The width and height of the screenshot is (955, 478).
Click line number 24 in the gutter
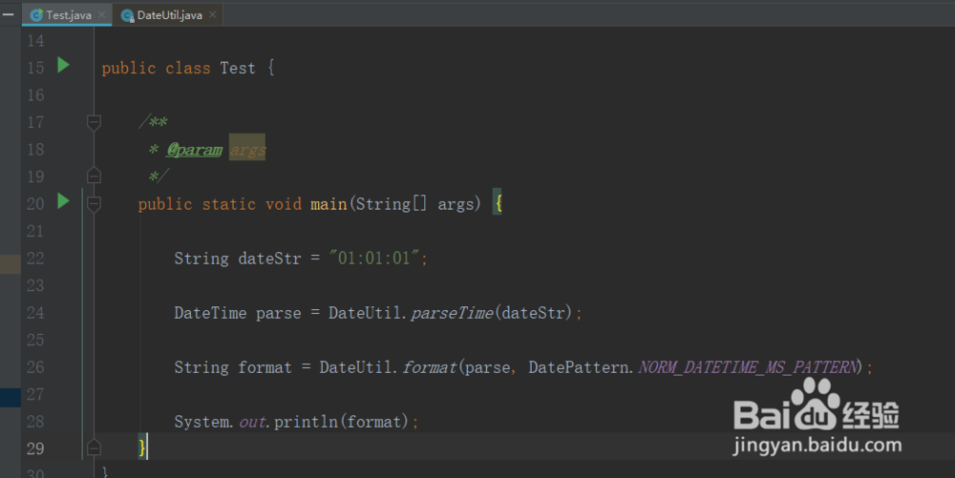coord(35,313)
